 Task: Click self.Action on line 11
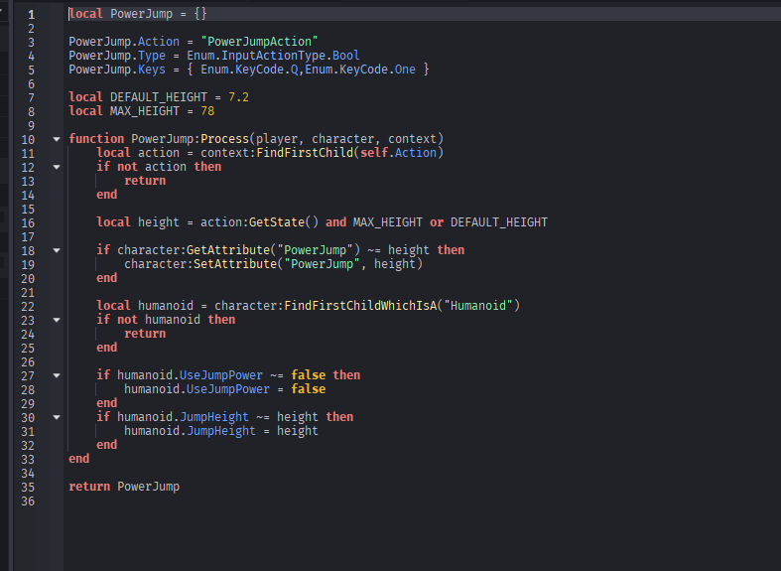pos(398,153)
